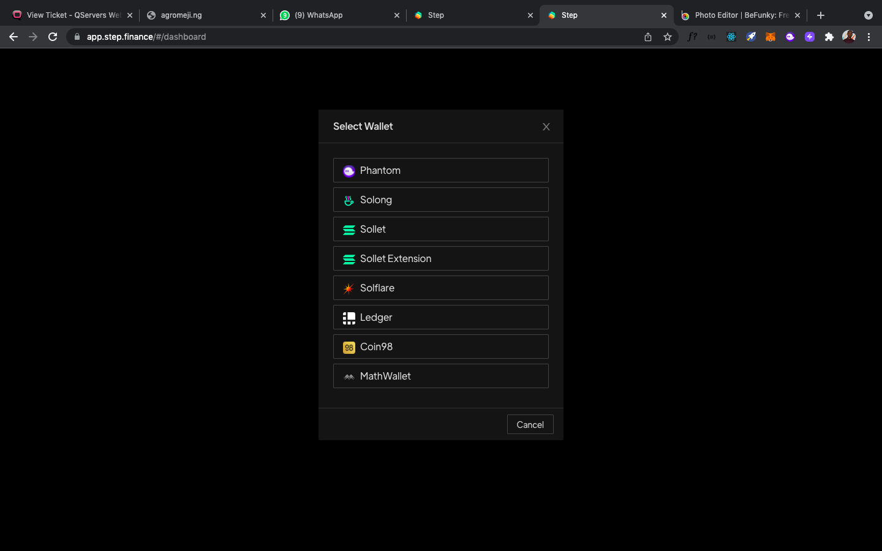Screen dimensions: 882x551
Task: Choose the Ledger hardware wallet
Action: tap(441, 317)
